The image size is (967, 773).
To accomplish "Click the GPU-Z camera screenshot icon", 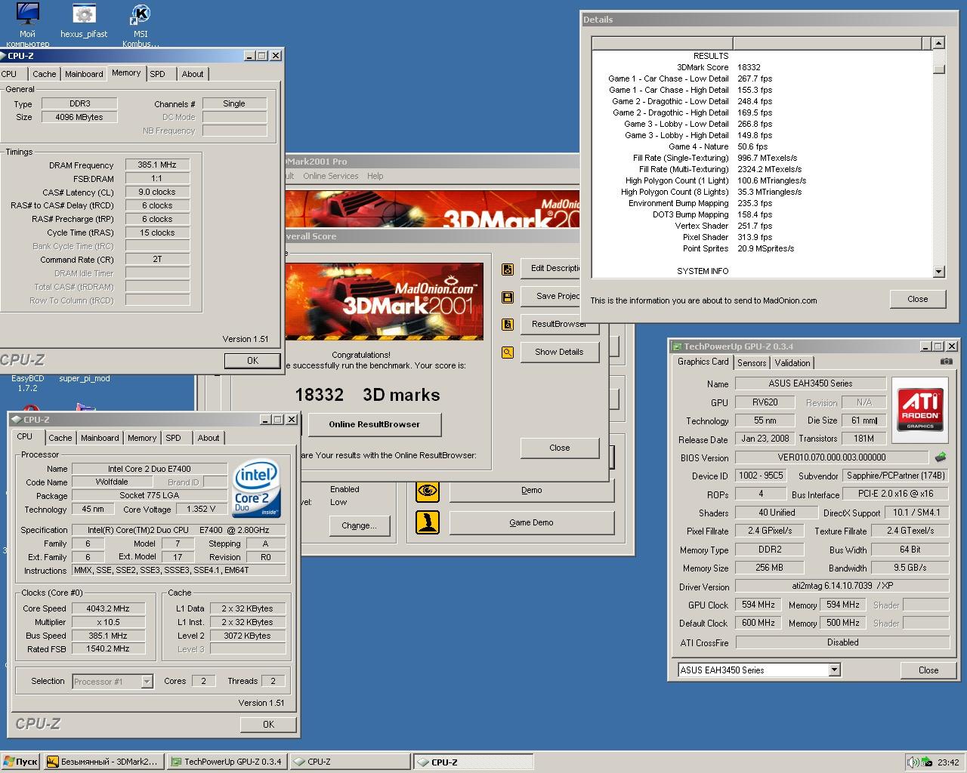I will click(x=946, y=362).
